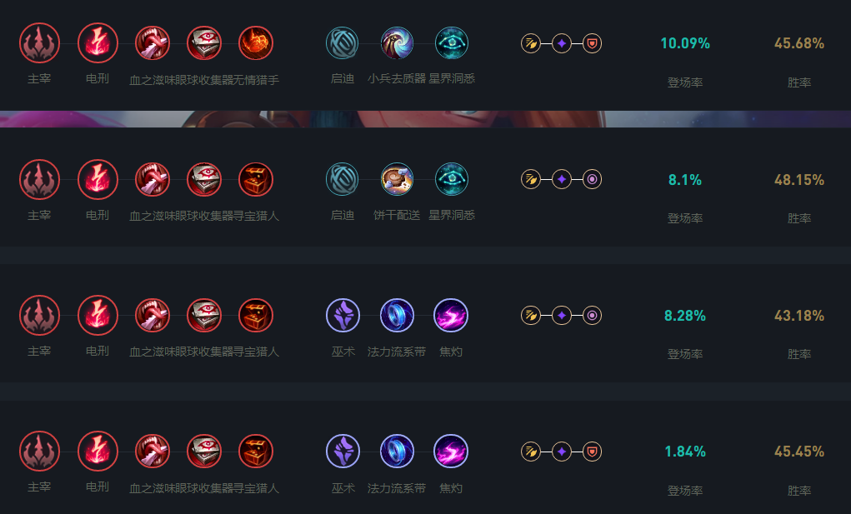This screenshot has height=514, width=851.
Task: Click the 饼干配送 rune icon
Action: 397,179
